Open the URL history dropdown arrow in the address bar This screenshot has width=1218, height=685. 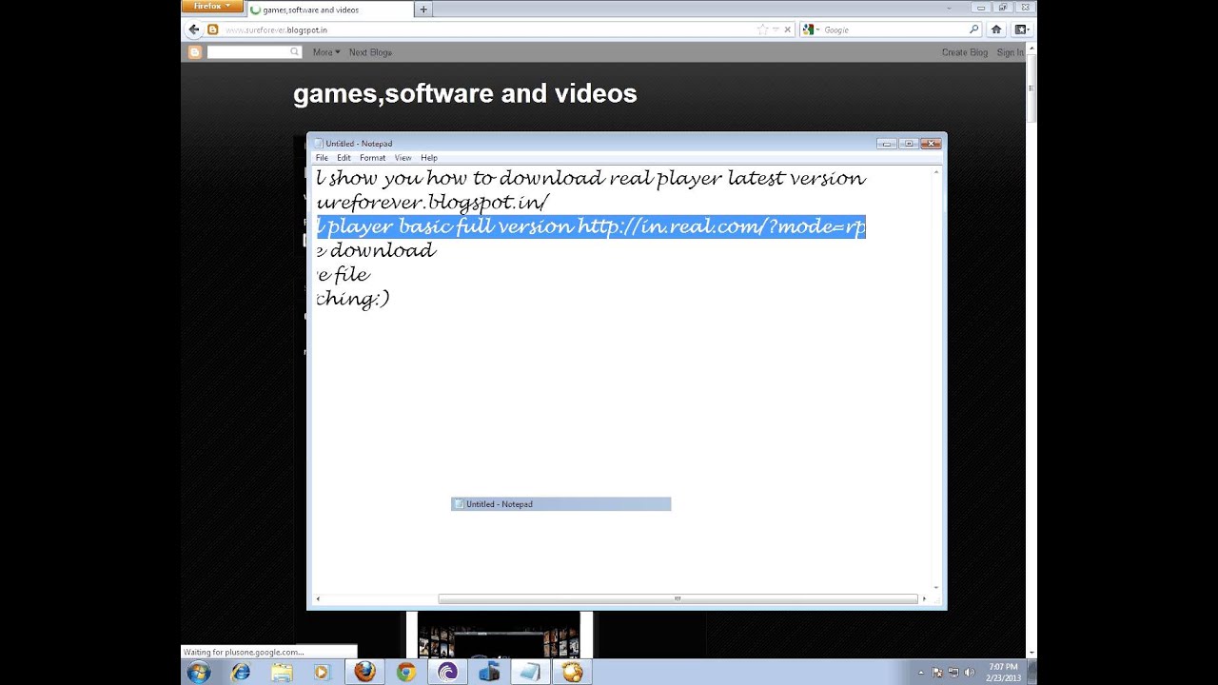click(x=776, y=30)
